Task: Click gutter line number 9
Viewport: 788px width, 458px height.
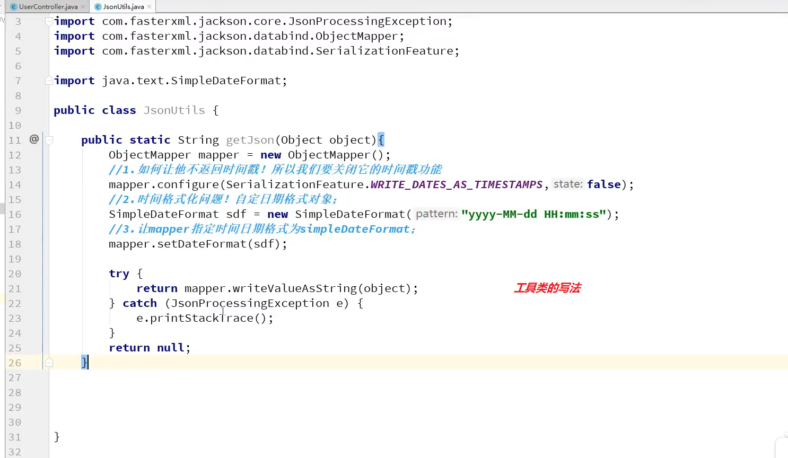Action: tap(18, 110)
